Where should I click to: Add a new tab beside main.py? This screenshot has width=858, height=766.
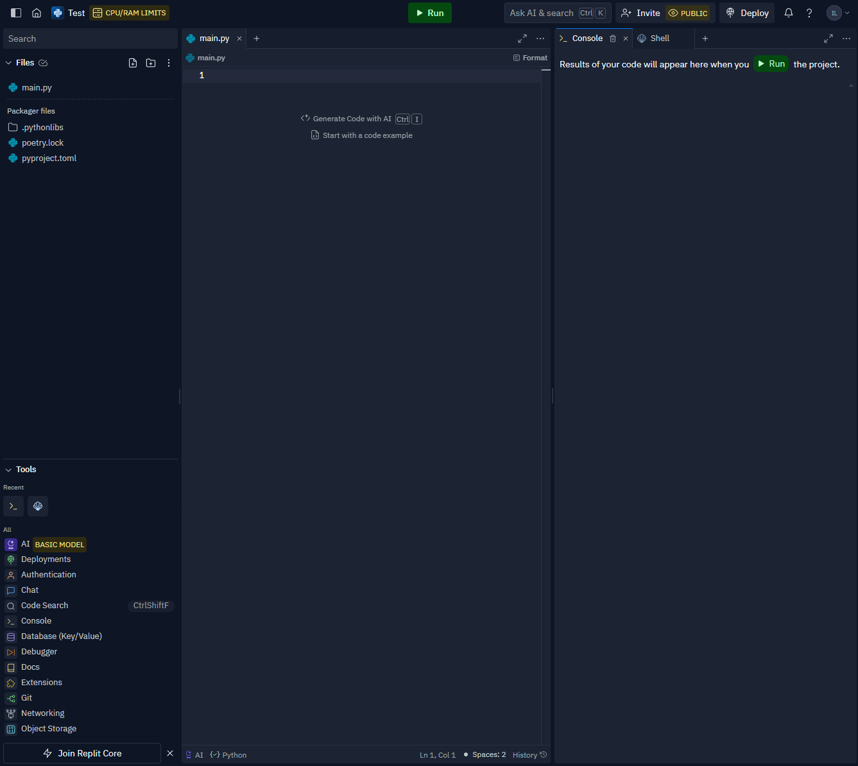pyautogui.click(x=257, y=38)
